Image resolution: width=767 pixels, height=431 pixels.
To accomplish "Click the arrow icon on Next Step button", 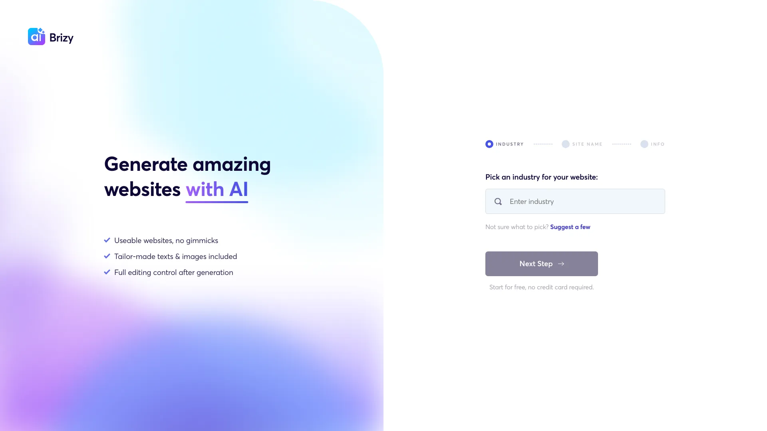I will coord(560,264).
